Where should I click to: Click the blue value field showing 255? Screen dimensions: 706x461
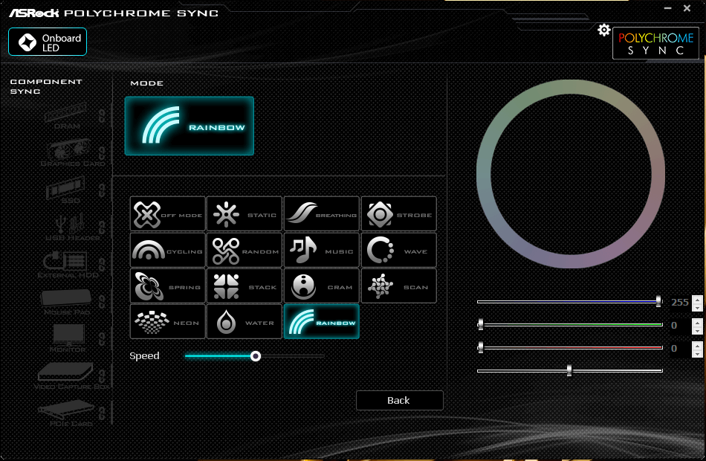point(680,303)
